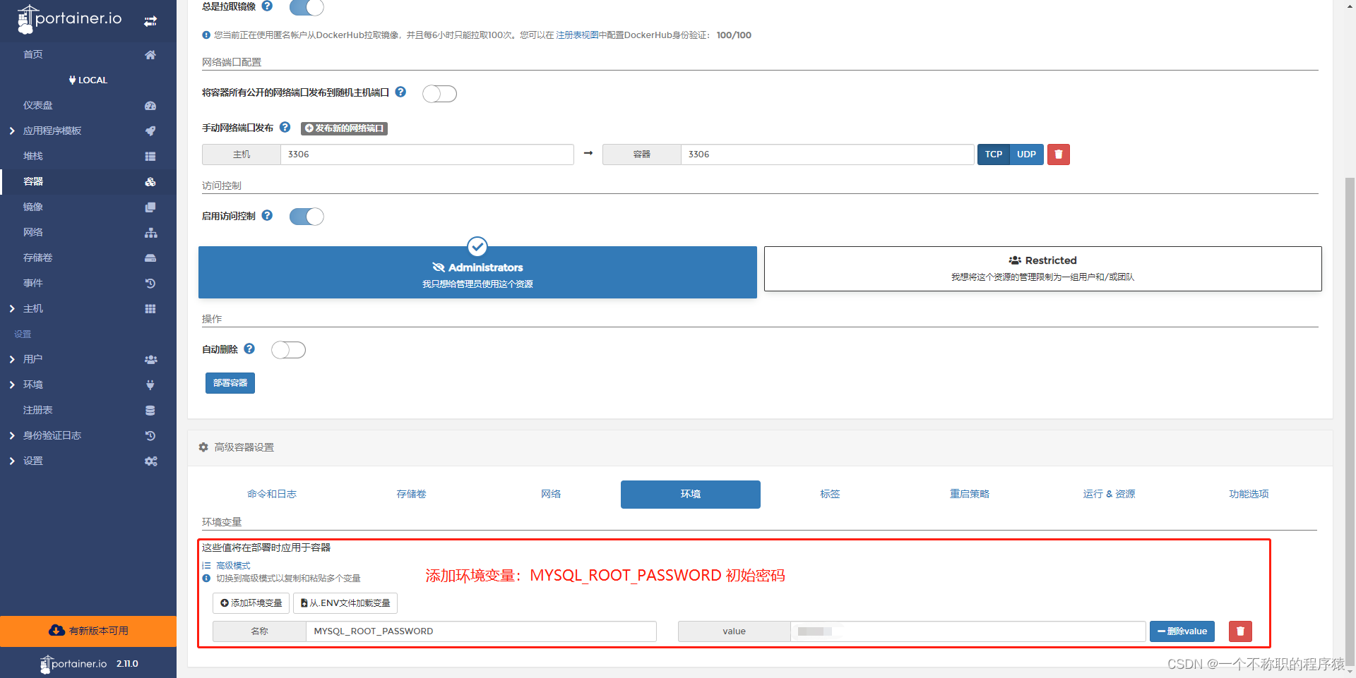The image size is (1356, 678).
Task: Toggle 总是拉取镜像 off
Action: 306,8
